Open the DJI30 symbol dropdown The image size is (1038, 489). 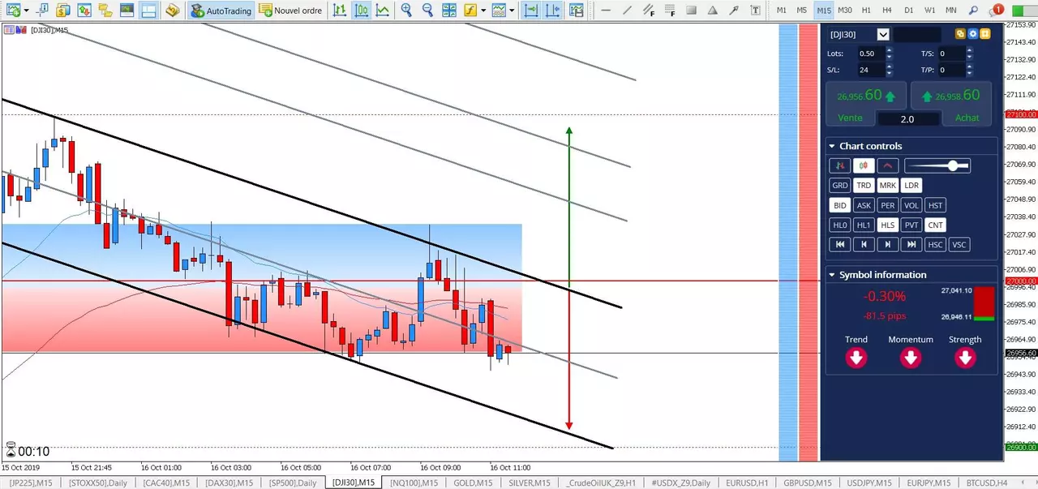[x=883, y=34]
